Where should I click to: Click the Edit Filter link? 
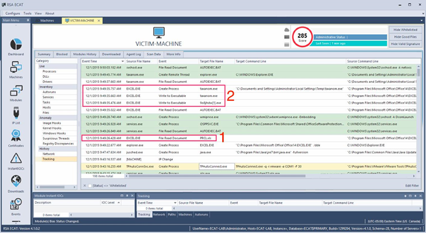412,186
